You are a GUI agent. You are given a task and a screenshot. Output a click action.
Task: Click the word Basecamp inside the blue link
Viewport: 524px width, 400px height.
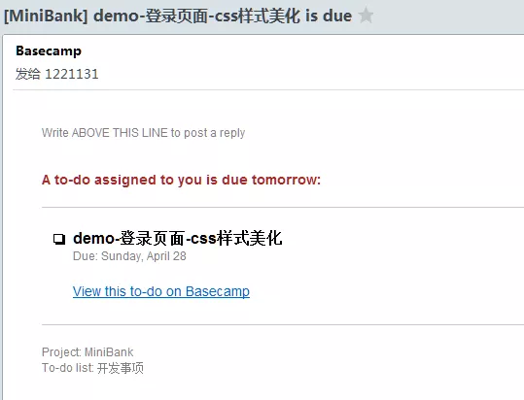pyautogui.click(x=218, y=291)
